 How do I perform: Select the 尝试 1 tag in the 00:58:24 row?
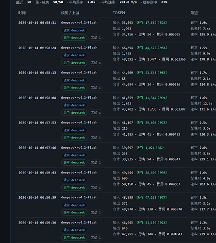click(x=96, y=63)
